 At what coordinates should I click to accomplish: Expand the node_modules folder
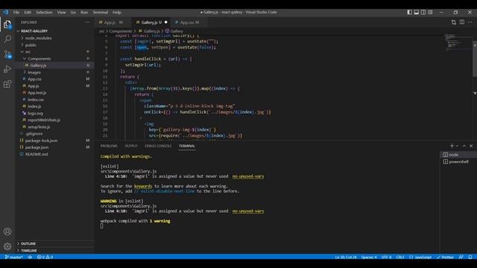(x=54, y=38)
